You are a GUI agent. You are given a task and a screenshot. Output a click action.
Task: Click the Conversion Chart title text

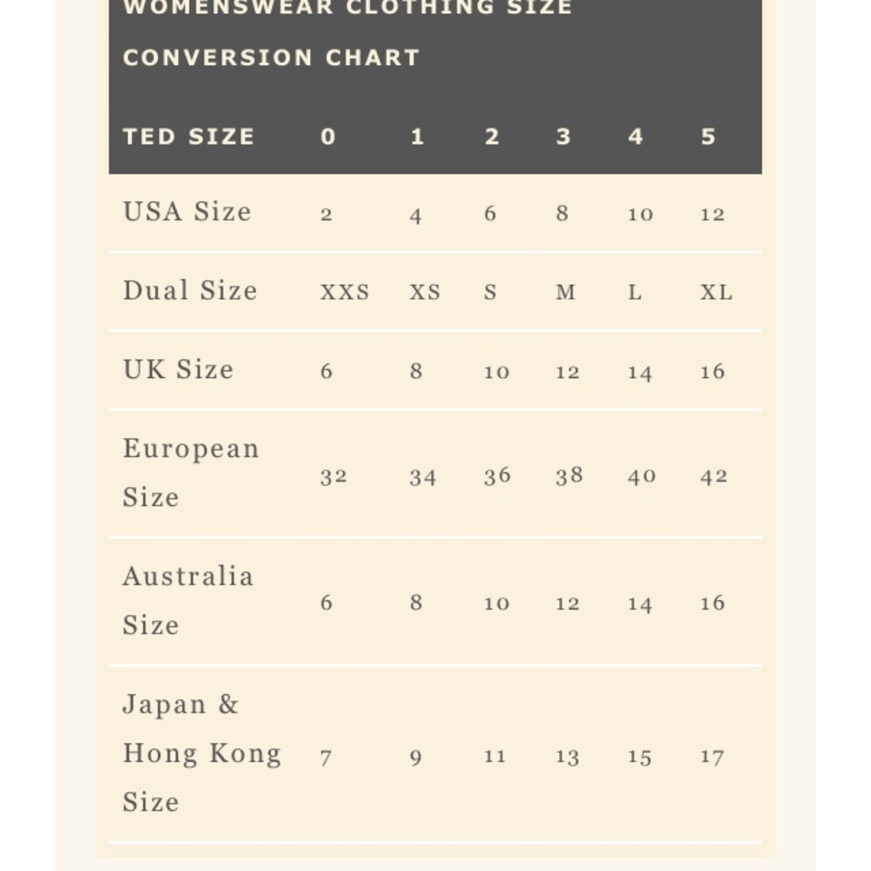271,57
